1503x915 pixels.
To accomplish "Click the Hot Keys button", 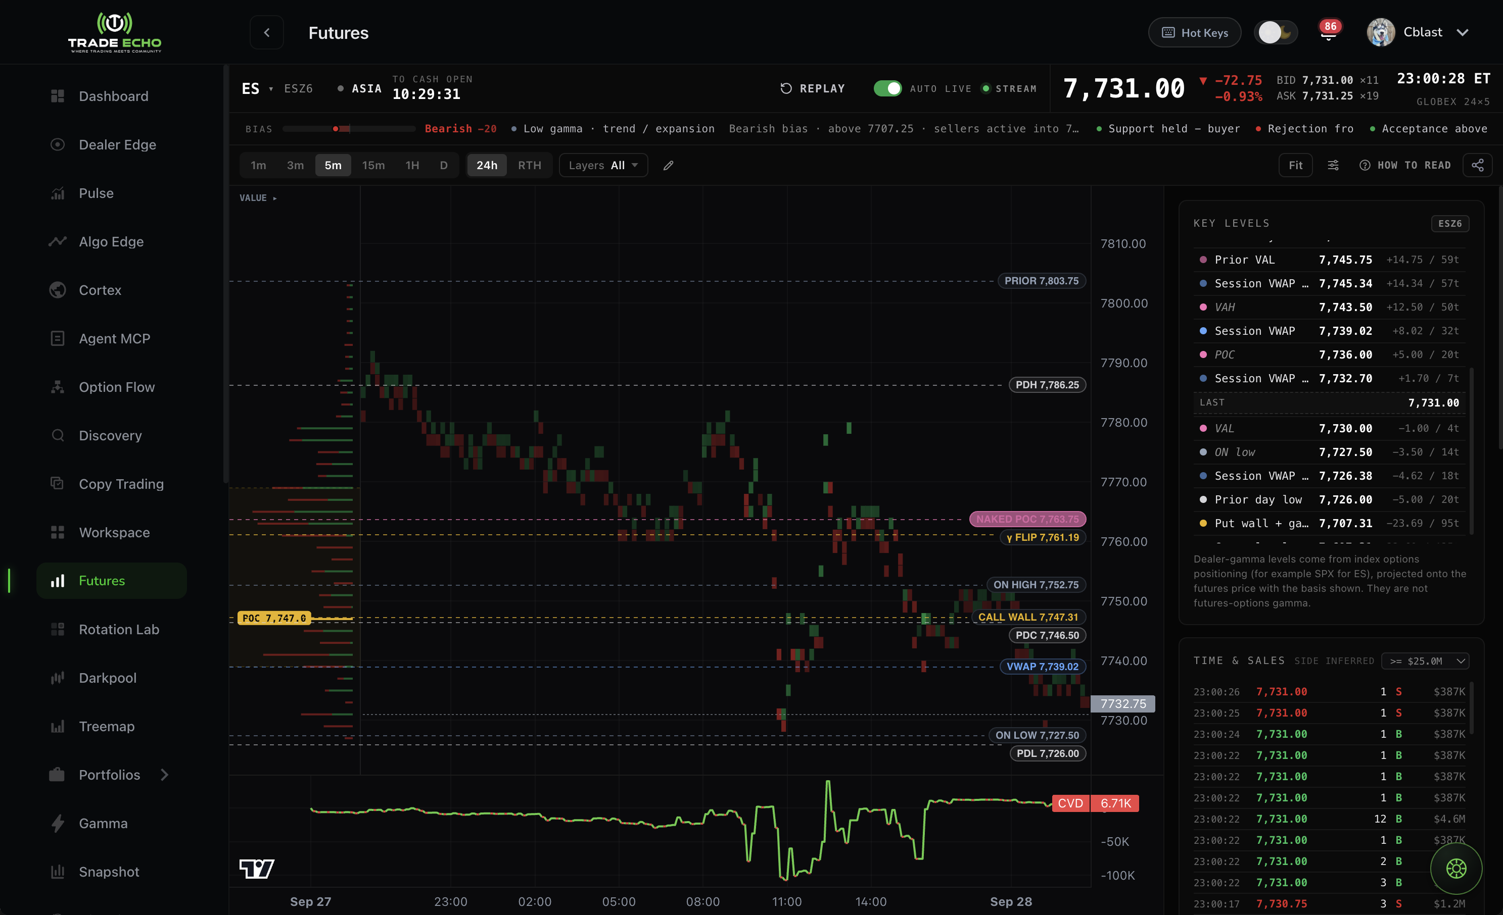I will [x=1194, y=32].
